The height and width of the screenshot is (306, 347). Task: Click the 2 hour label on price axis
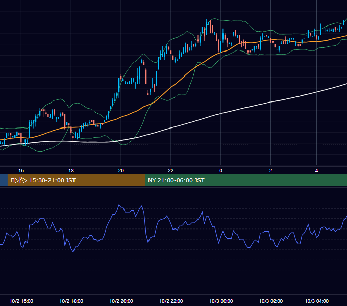click(270, 171)
